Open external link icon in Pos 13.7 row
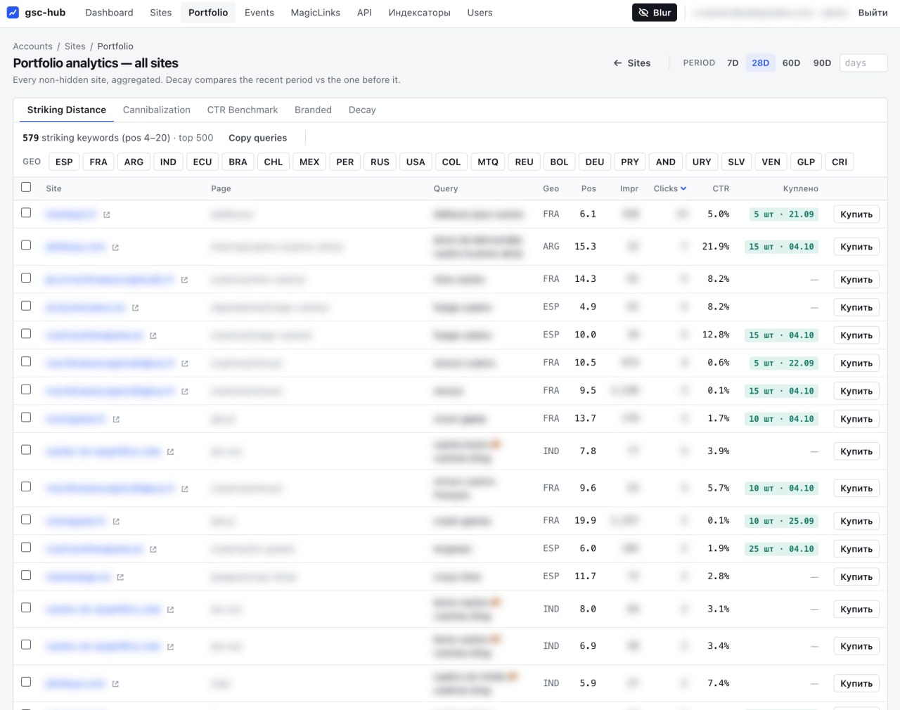 [116, 420]
